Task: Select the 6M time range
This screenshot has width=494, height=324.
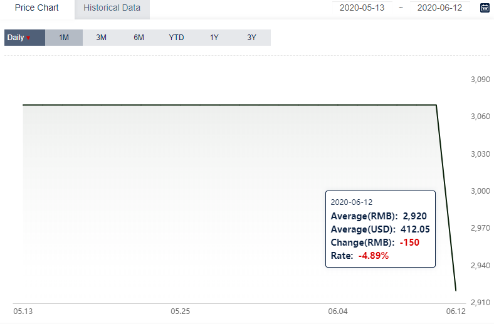Action: pyautogui.click(x=139, y=38)
